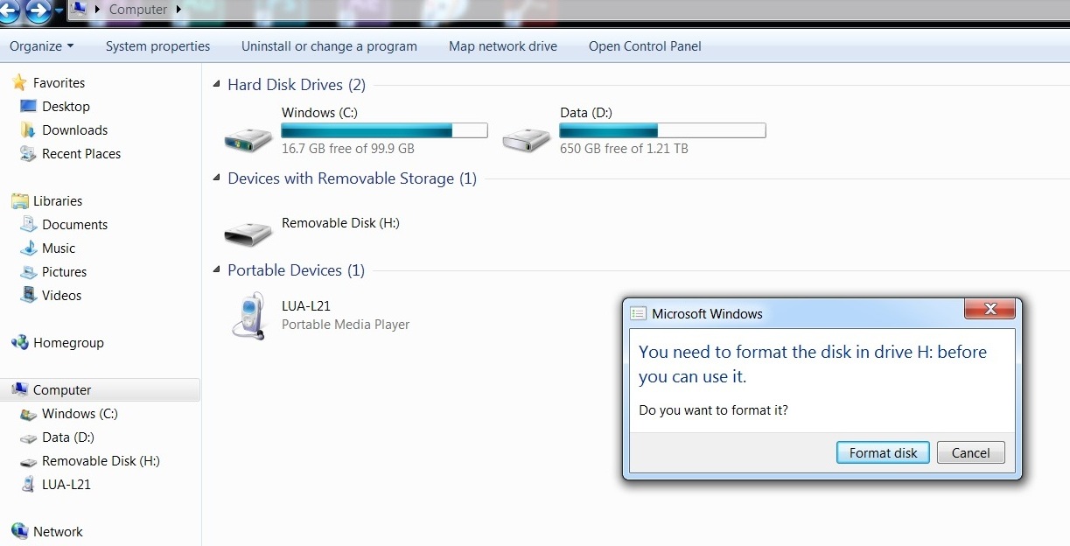
Task: Click the Recent Places icon
Action: click(x=28, y=154)
